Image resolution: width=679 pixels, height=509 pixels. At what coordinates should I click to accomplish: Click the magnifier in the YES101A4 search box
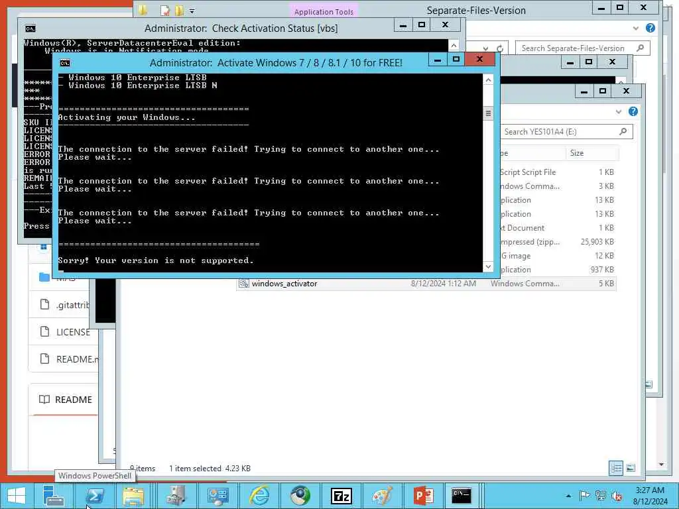623,131
